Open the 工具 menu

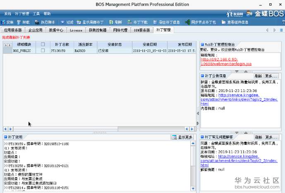click(36, 14)
